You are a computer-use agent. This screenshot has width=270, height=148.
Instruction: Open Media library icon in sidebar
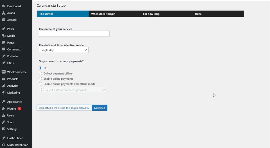[4, 36]
